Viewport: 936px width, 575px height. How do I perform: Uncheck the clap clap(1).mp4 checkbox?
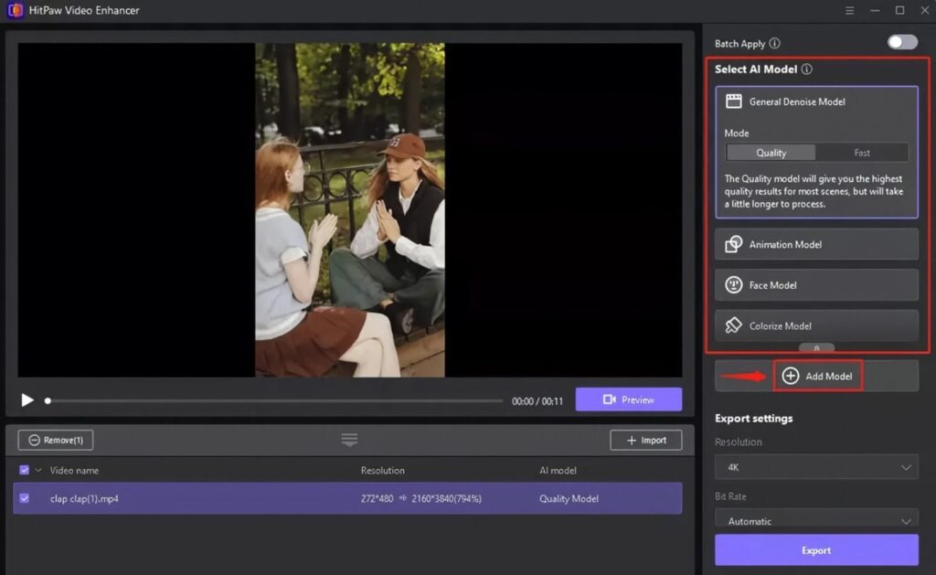click(23, 497)
